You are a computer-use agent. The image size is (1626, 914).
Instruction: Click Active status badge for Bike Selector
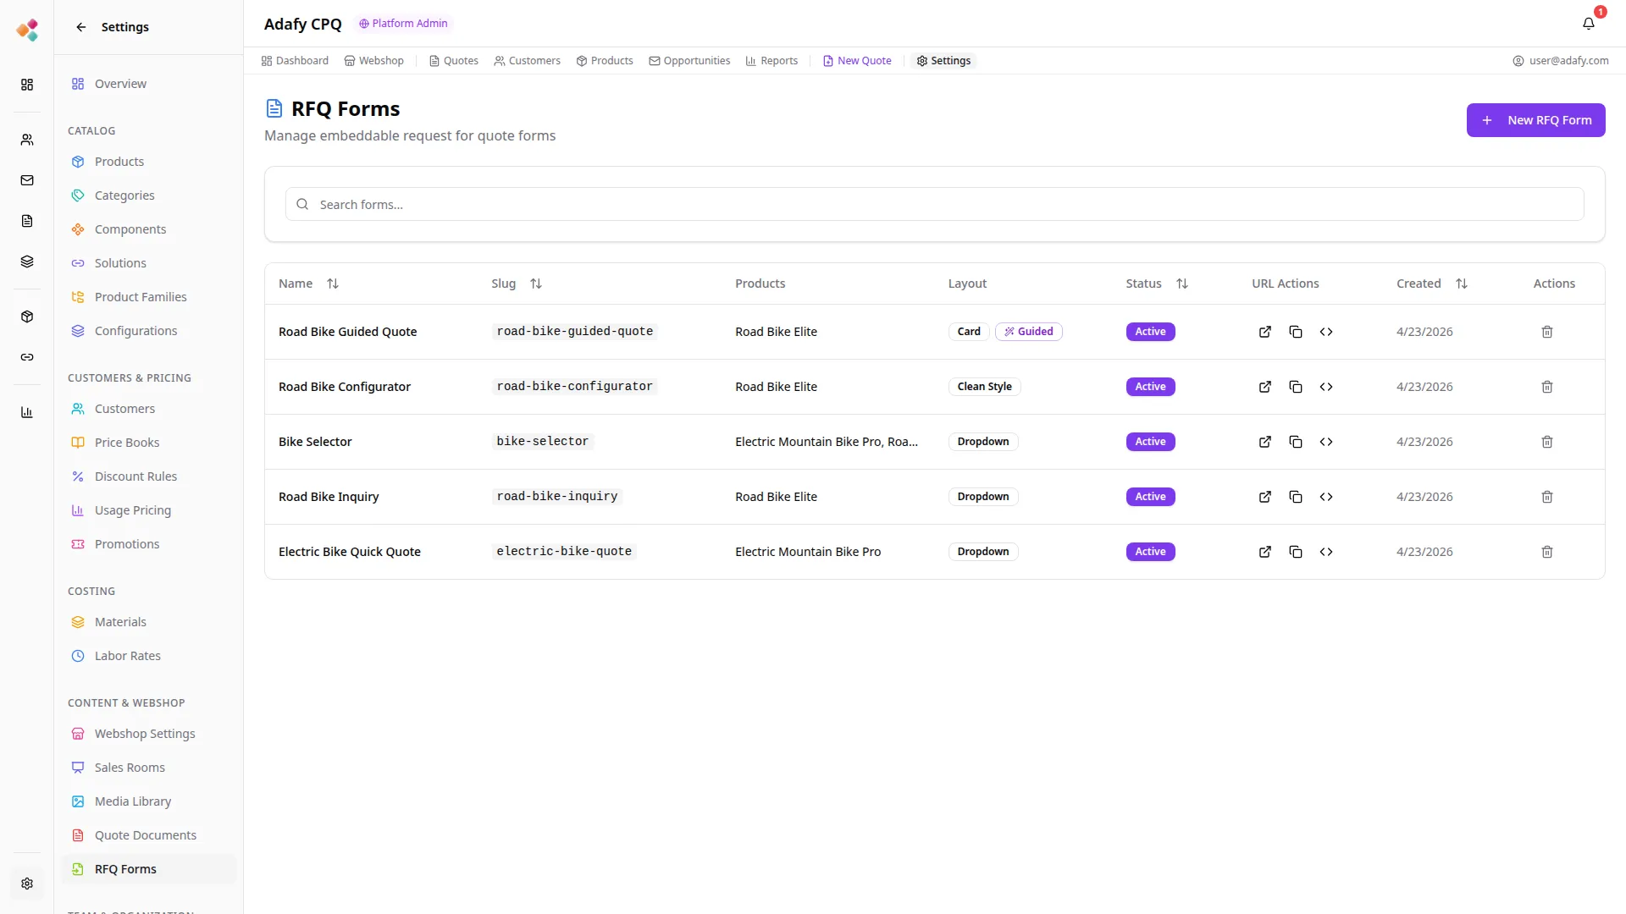pos(1150,442)
